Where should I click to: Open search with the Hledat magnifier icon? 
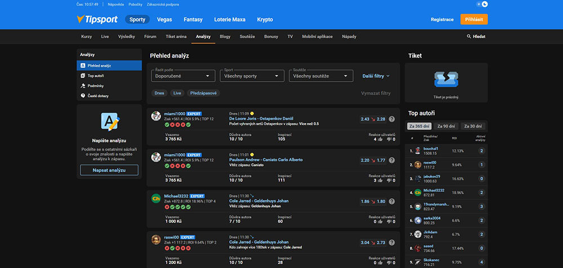pyautogui.click(x=470, y=37)
